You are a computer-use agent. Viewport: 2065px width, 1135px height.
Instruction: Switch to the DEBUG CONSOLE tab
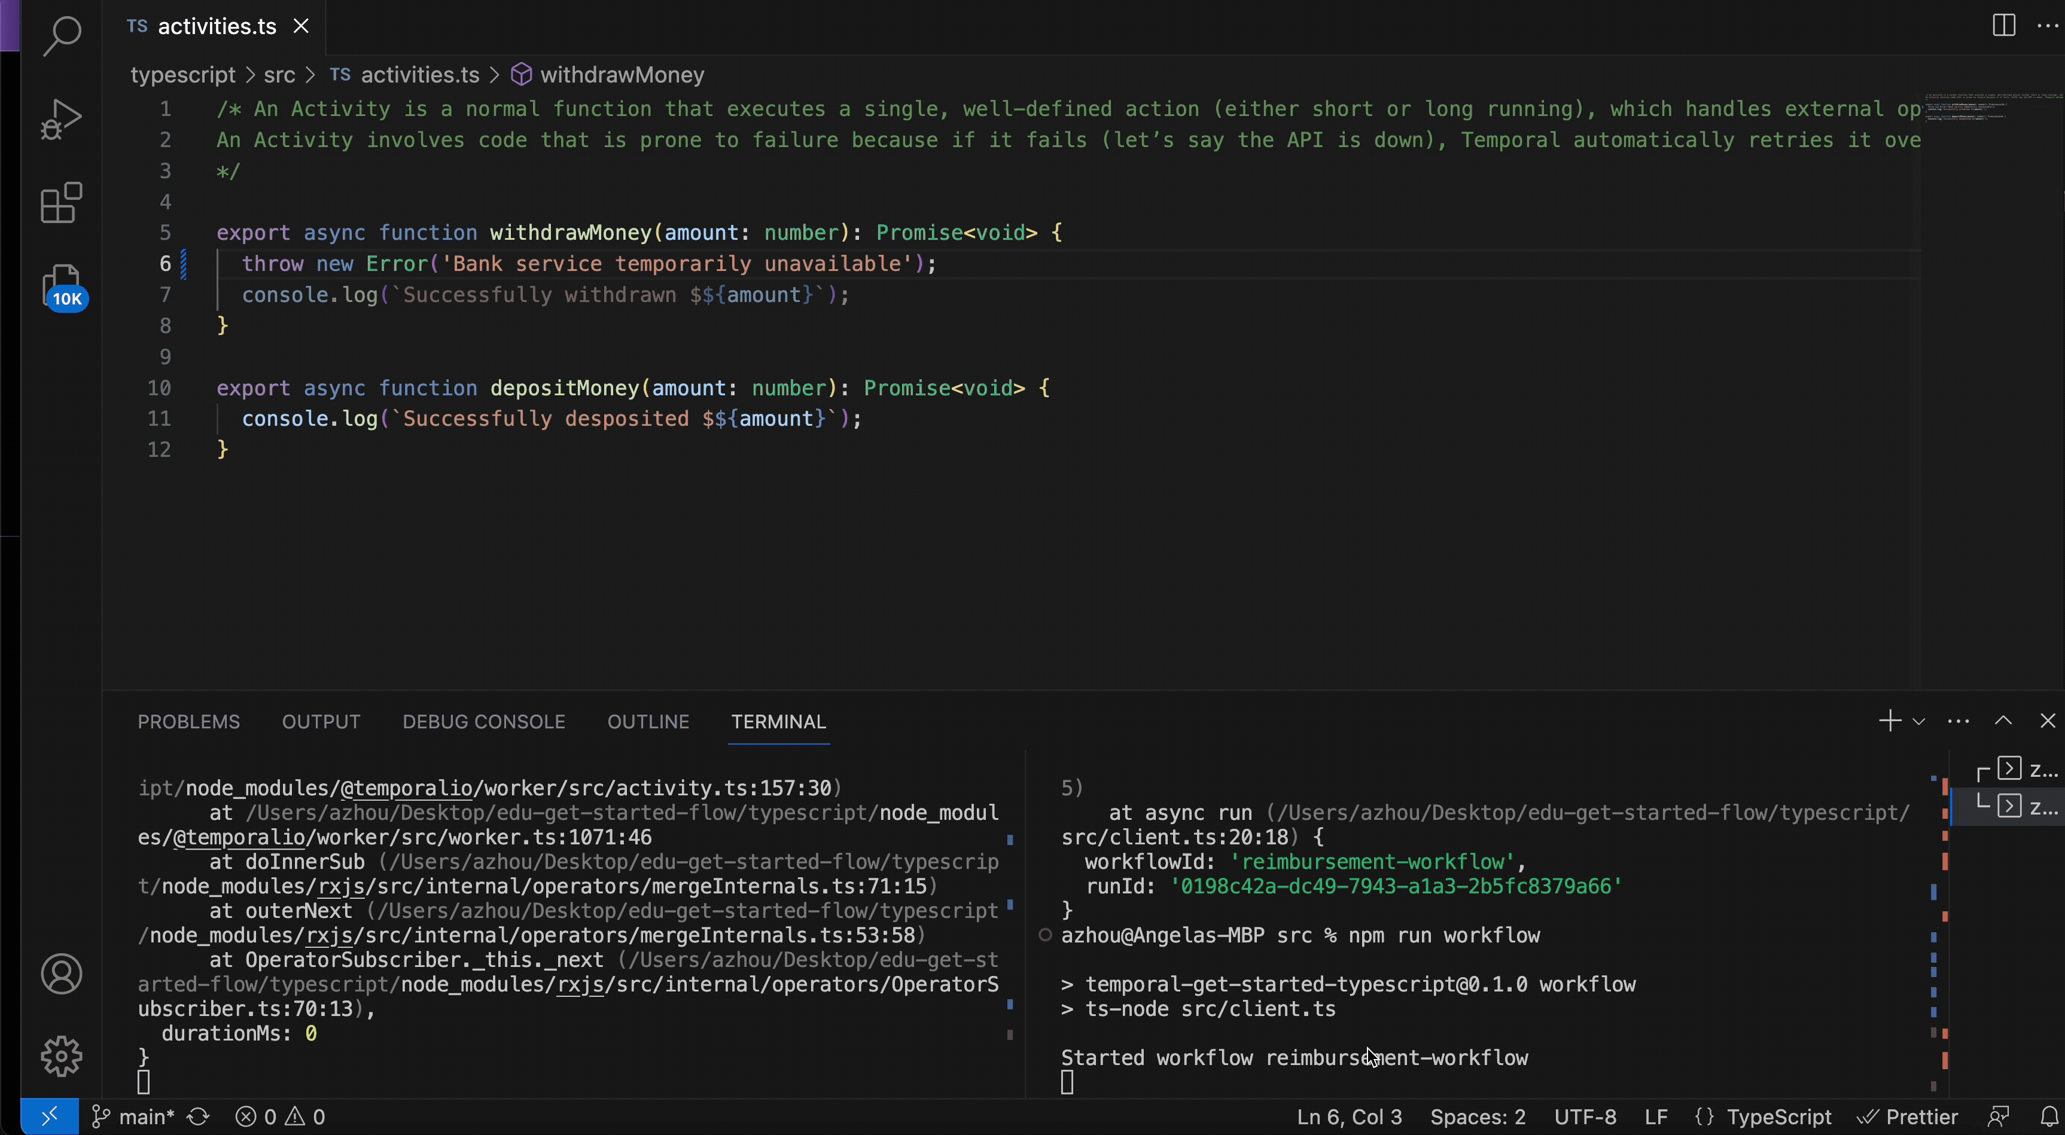pyautogui.click(x=483, y=721)
